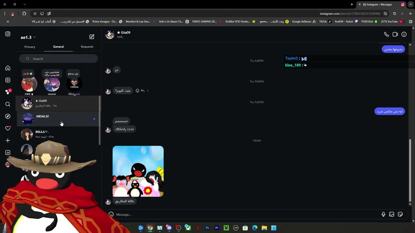Viewport: 415px width, 233px height.
Task: Expand the ae1.3 account switcher
Action: [28, 37]
